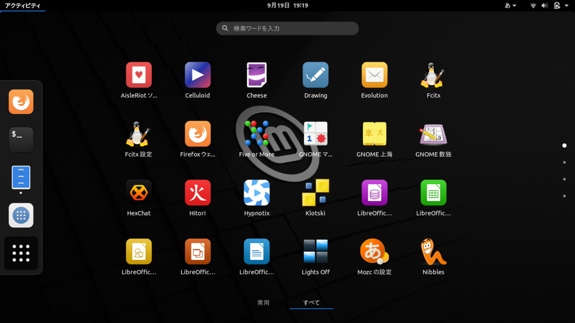Open the Hypnotix IPTV player

[x=256, y=193]
